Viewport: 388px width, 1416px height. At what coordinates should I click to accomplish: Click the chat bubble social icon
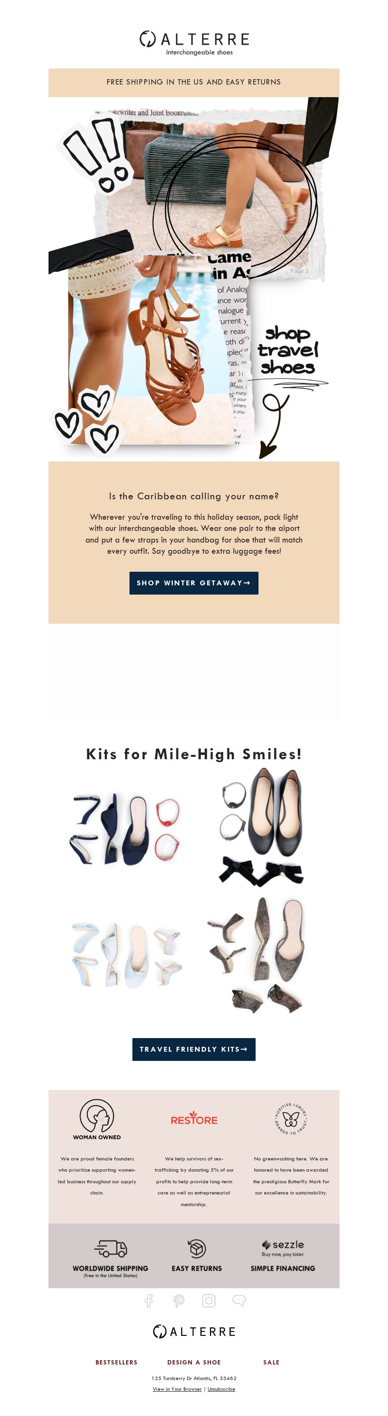coord(239,1300)
